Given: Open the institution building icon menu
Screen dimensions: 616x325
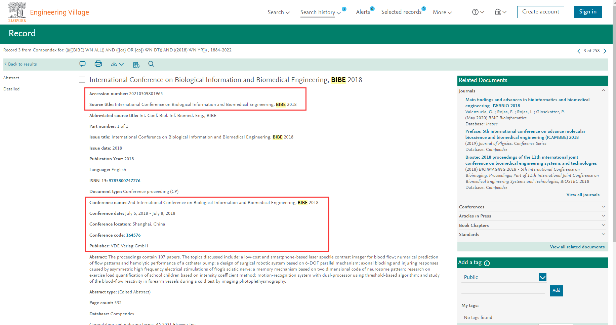Looking at the screenshot, I should pos(500,12).
